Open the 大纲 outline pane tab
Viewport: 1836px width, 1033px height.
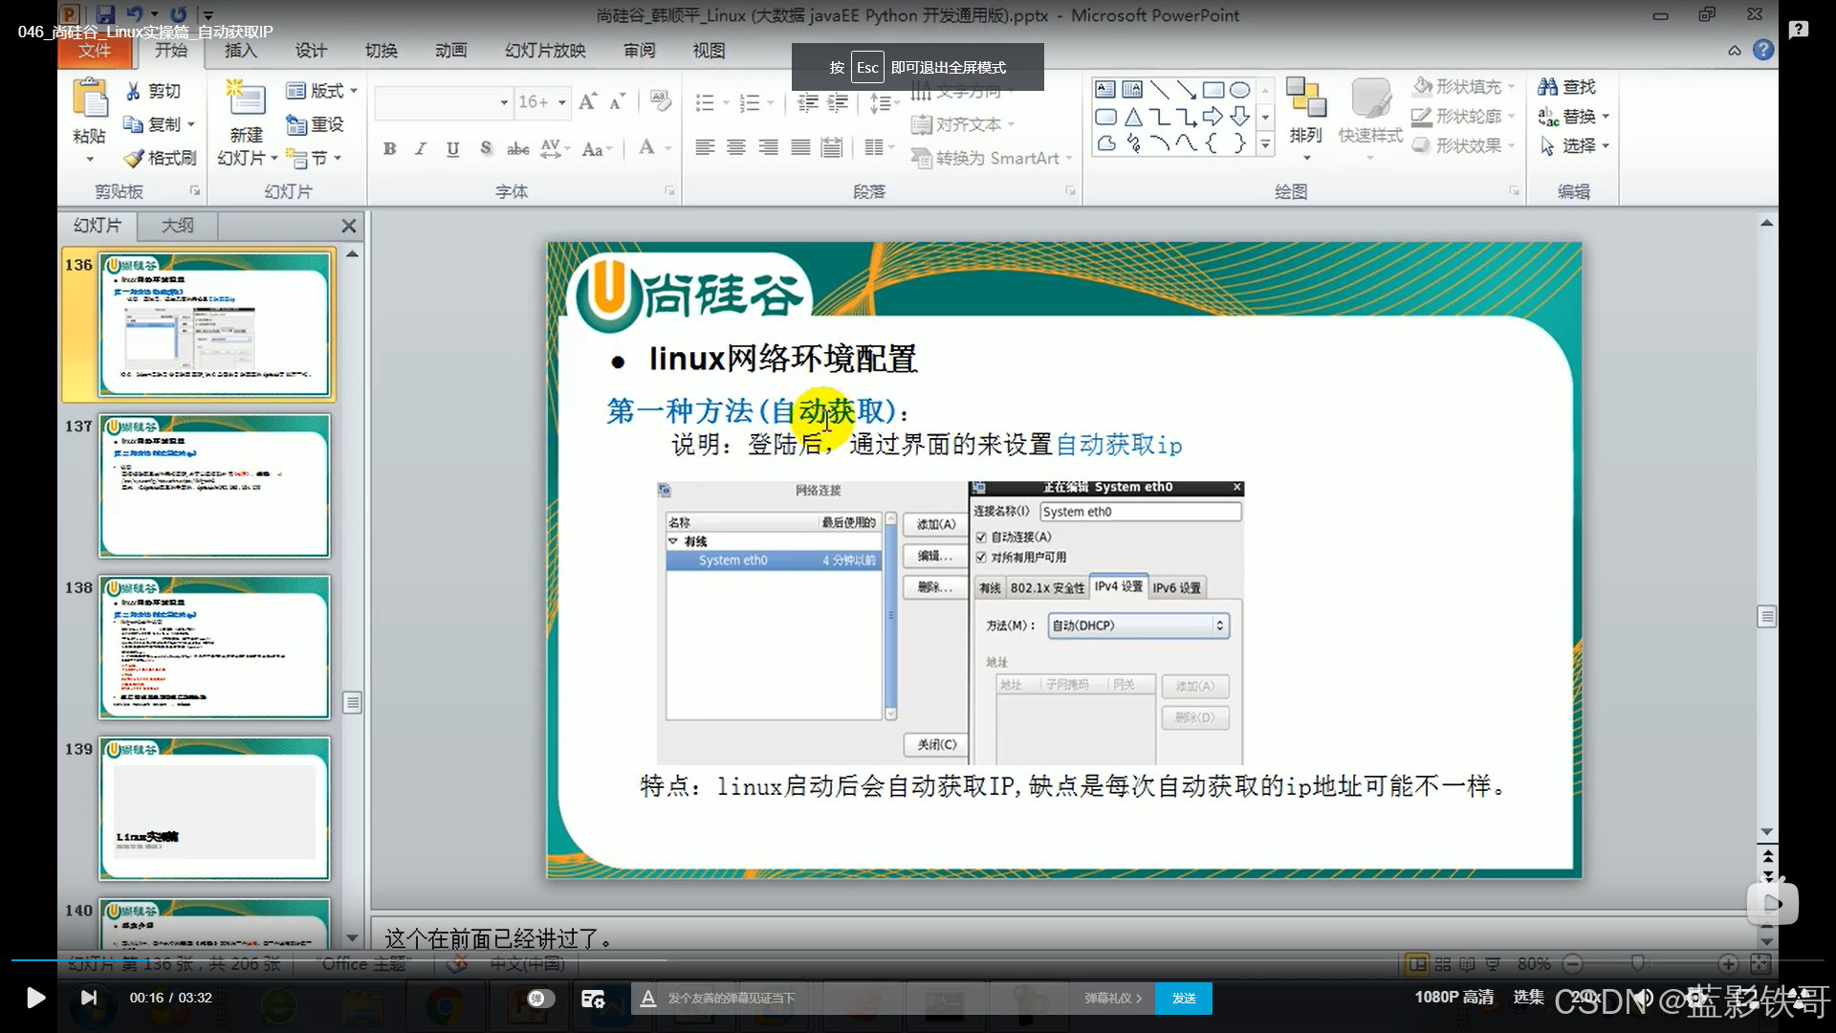177,226
